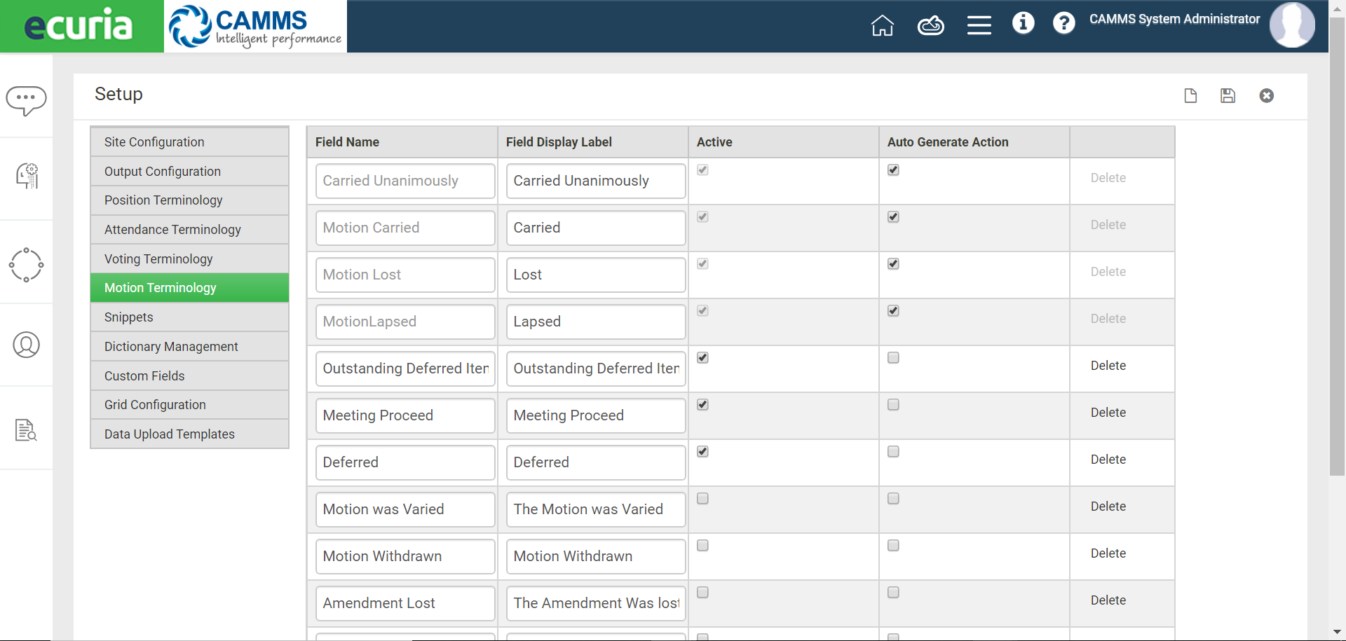
Task: Edit display label 'The Amendment Was lost'
Action: [x=596, y=603]
